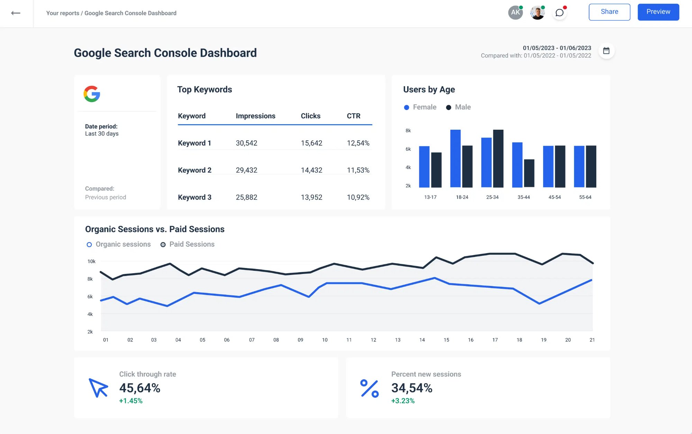692x434 pixels.
Task: Toggle the Male legend in Users by Age
Action: 459,107
